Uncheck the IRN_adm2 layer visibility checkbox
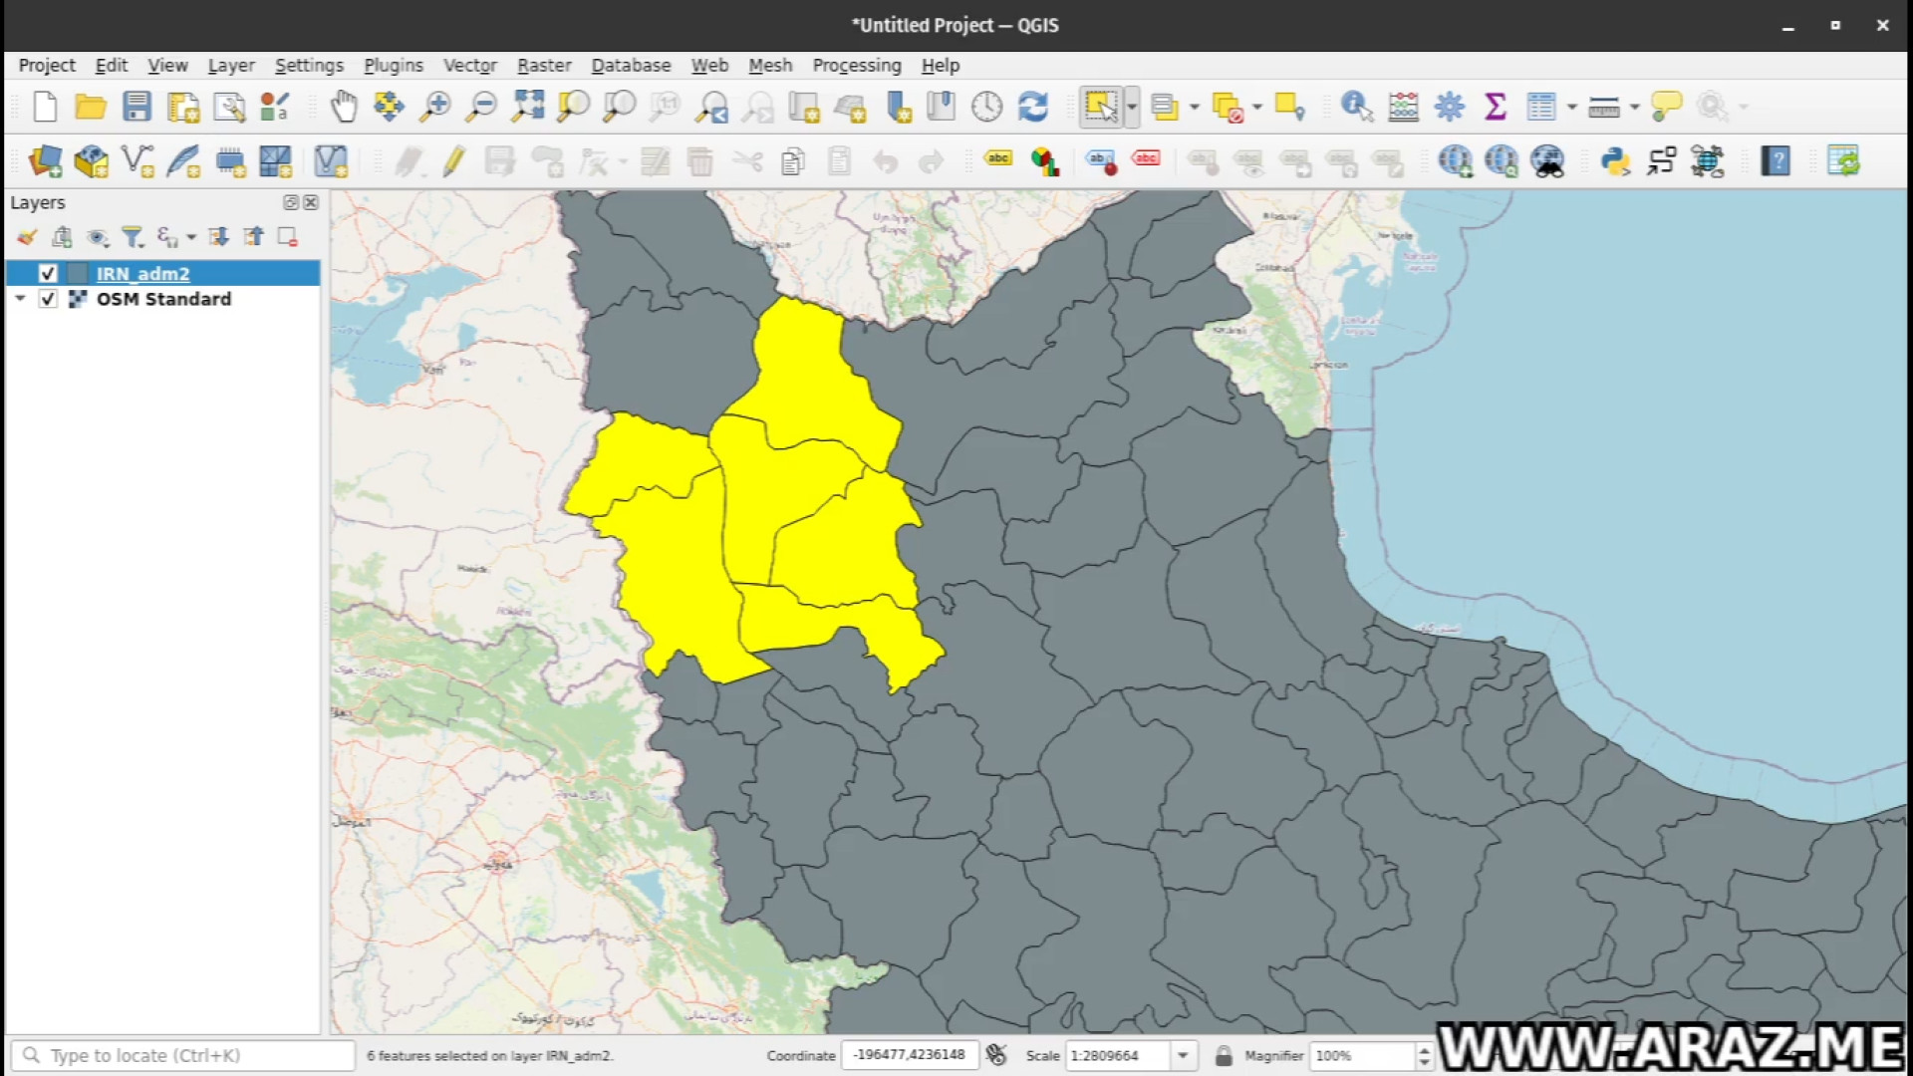This screenshot has height=1076, width=1913. [48, 273]
